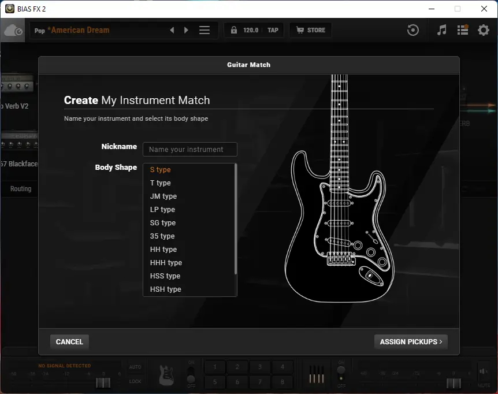Click ASSIGN PICKUPS to continue

(x=411, y=341)
